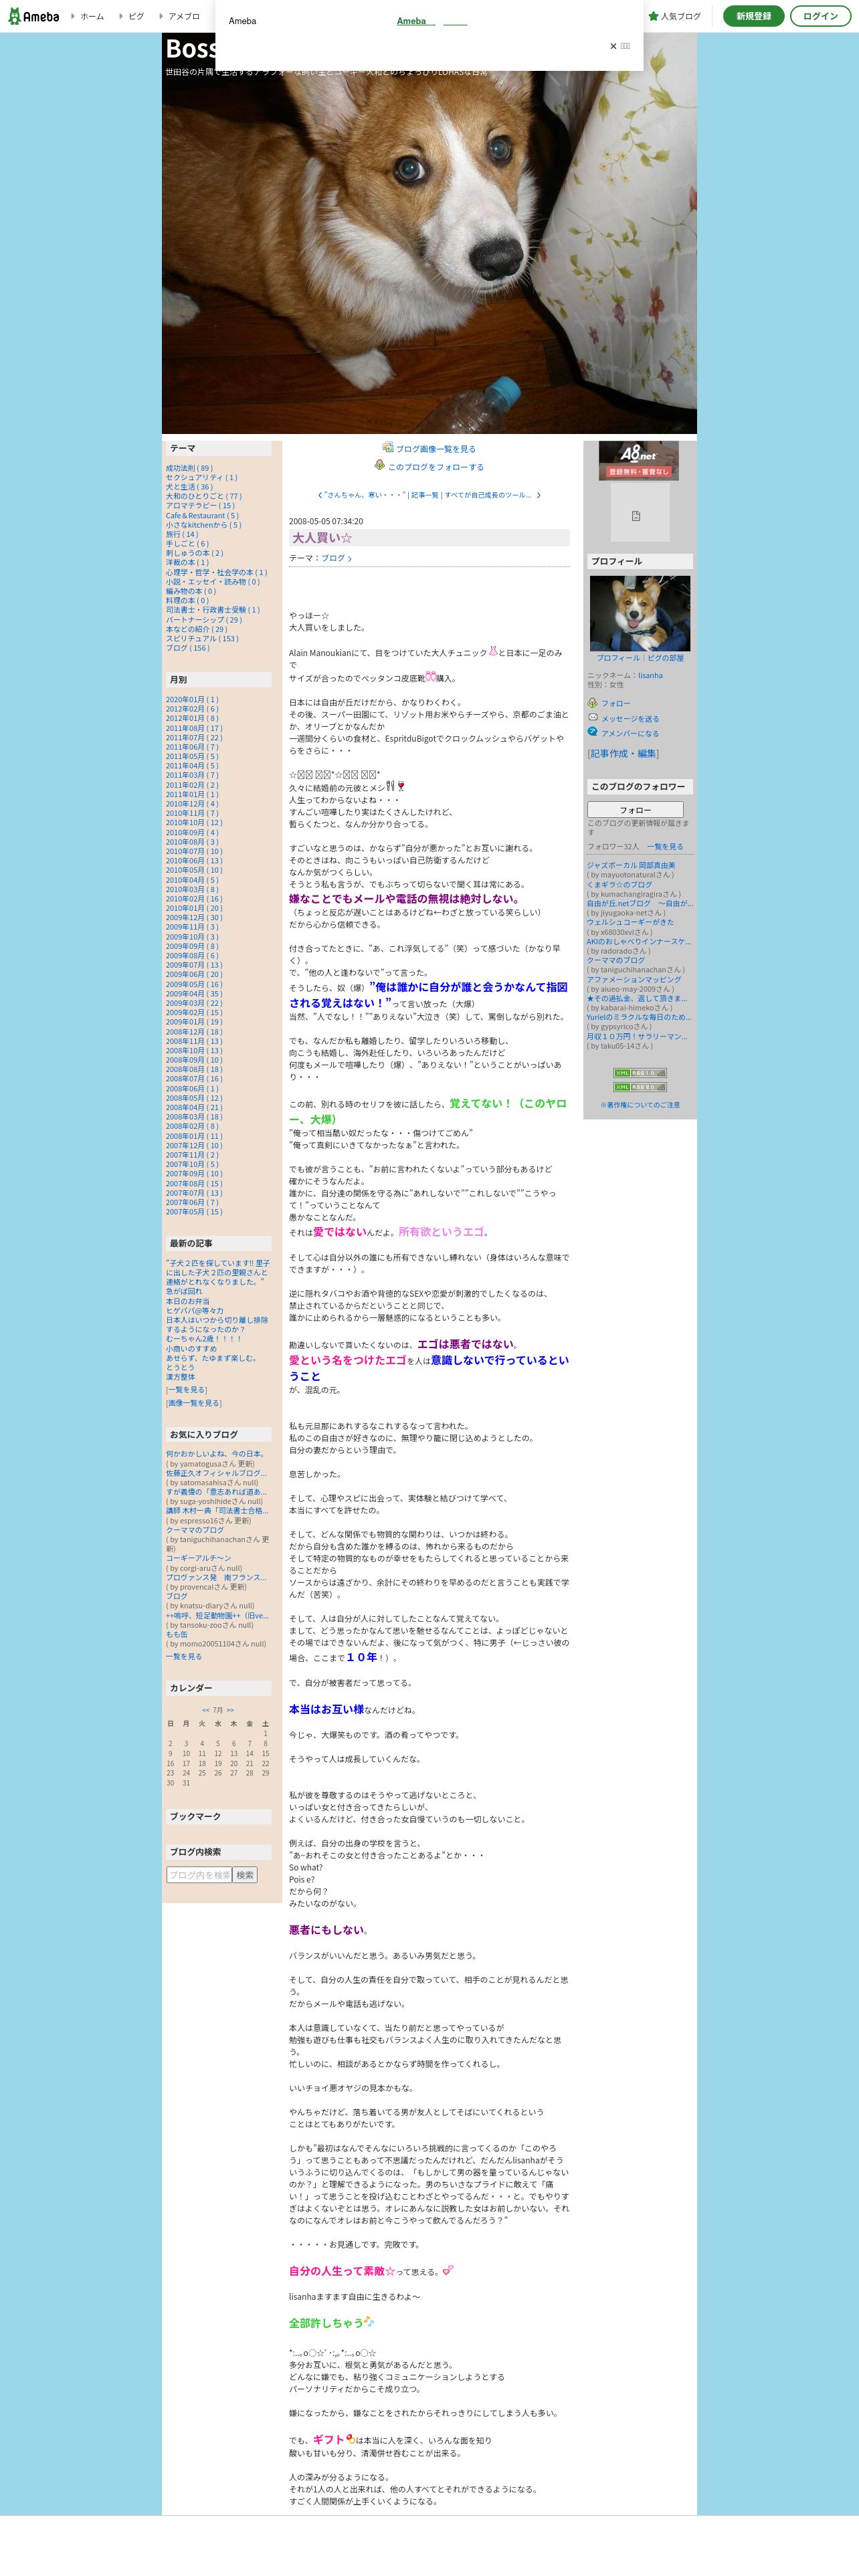Click the 検索 button

pos(245,1875)
